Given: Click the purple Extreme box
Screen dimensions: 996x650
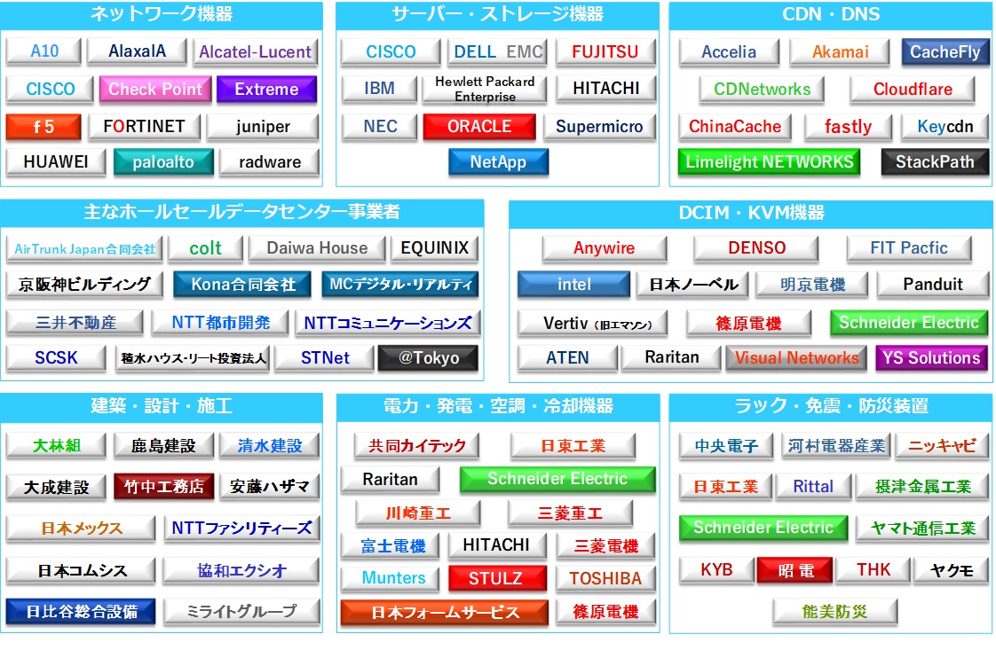Looking at the screenshot, I should 267,90.
